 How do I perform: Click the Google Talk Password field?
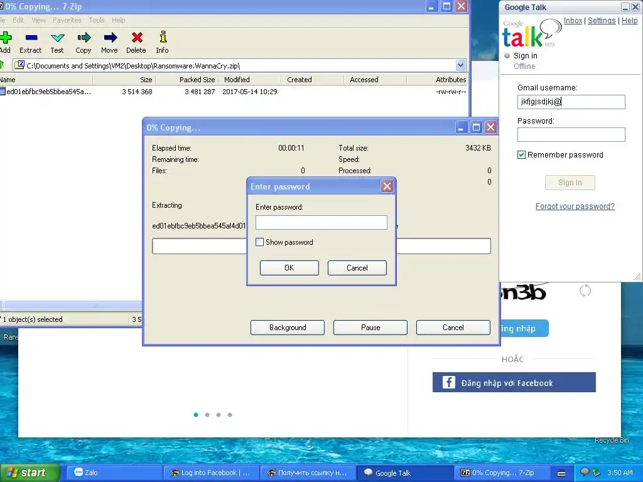571,134
